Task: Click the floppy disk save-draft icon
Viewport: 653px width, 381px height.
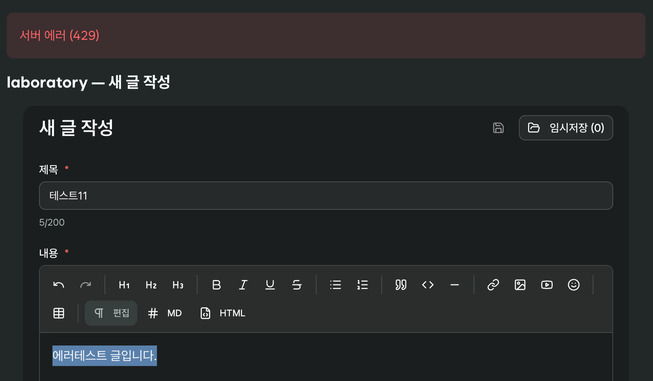Action: pos(498,128)
